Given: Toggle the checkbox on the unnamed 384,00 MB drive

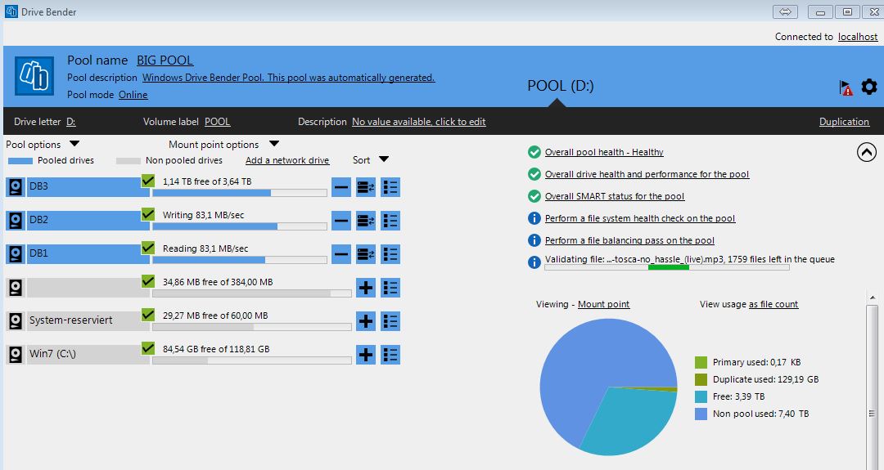Looking at the screenshot, I should (x=147, y=281).
